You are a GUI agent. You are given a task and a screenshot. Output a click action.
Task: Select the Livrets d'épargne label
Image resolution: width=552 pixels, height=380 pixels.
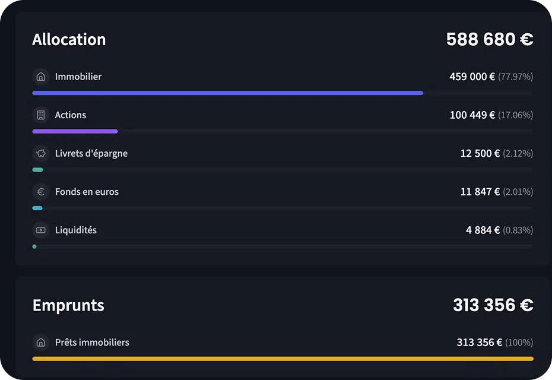(x=91, y=153)
